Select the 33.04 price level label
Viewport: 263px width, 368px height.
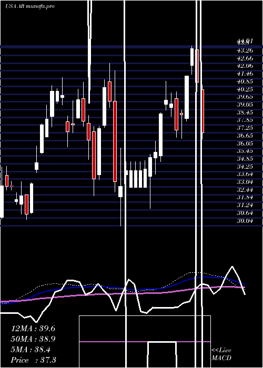245,182
